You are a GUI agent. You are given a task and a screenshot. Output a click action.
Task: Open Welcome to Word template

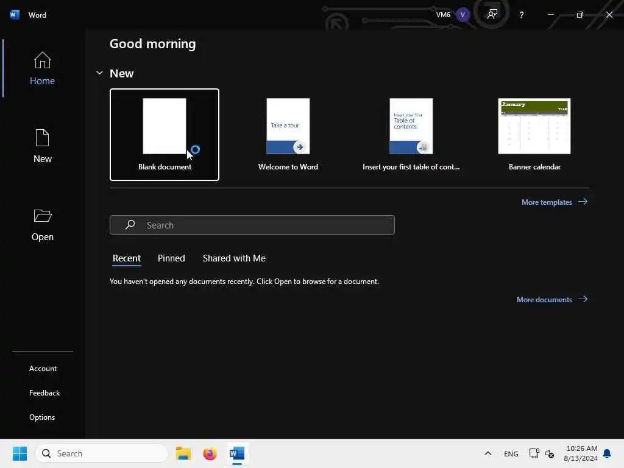click(288, 135)
